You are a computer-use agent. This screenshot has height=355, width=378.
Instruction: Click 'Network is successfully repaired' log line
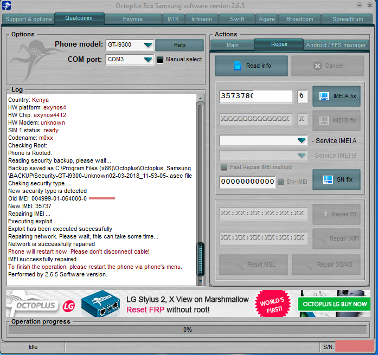[52, 244]
